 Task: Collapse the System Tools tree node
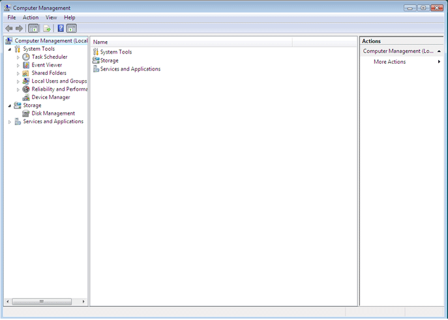pyautogui.click(x=10, y=50)
